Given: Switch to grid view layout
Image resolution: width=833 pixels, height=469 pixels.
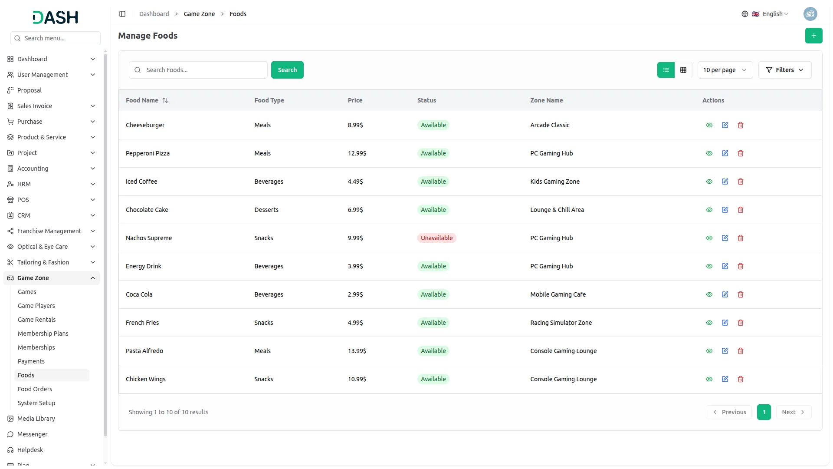Looking at the screenshot, I should (683, 70).
